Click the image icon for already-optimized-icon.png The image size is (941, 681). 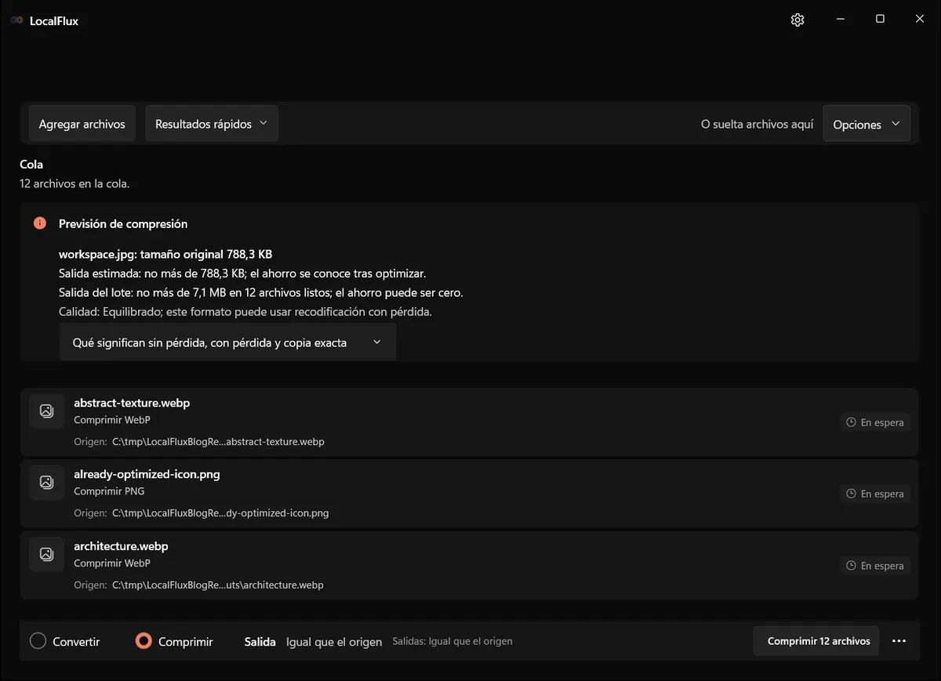46,483
